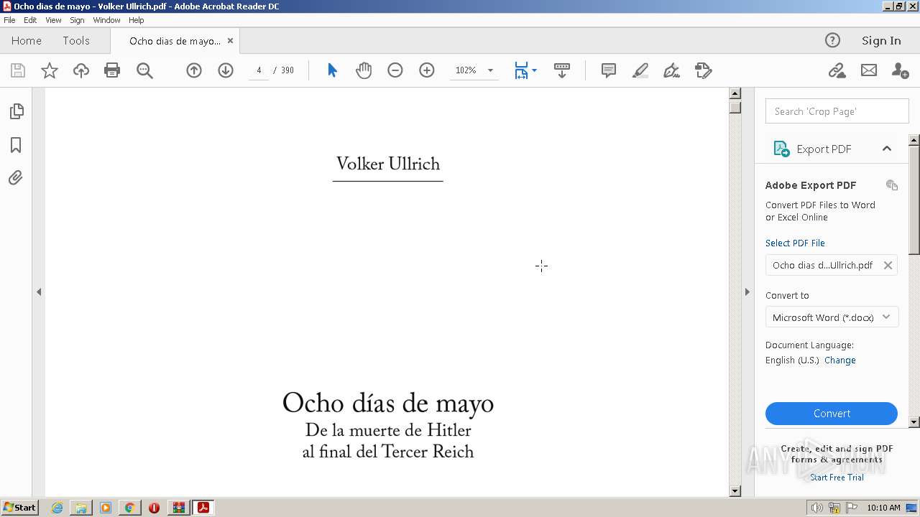The height and width of the screenshot is (517, 920).
Task: Open the taskbar file explorer
Action: coord(81,508)
